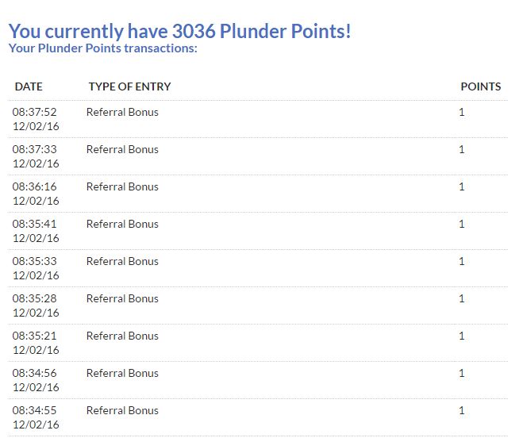Select Referral Bonus text in 08:37:52 row

click(122, 113)
